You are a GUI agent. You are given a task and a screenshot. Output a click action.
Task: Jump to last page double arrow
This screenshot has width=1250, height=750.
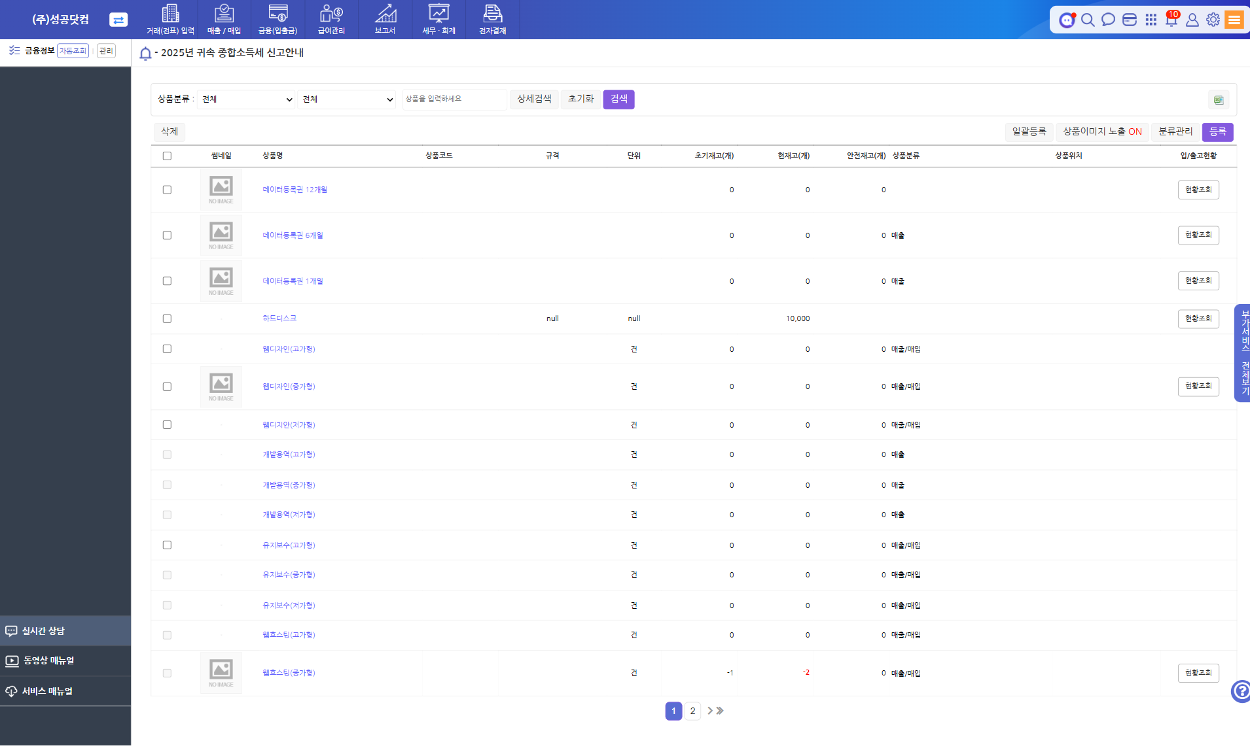(x=720, y=711)
